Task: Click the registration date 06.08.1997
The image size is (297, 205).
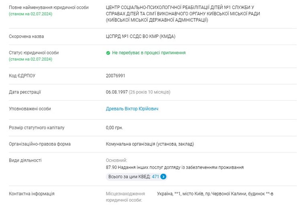Action: [117, 92]
